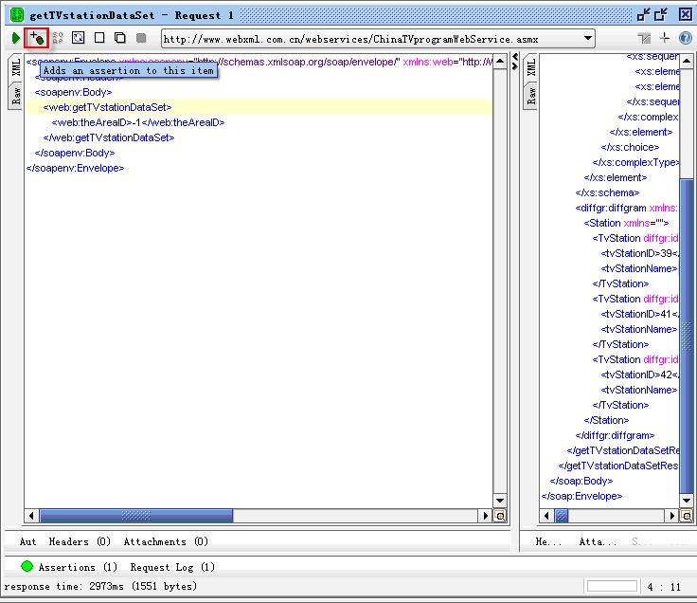Recreate the default request from schema

[x=79, y=38]
